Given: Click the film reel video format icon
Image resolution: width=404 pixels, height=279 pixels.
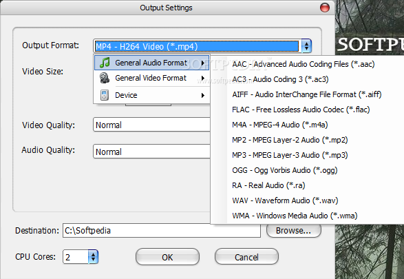Looking at the screenshot, I should coord(105,78).
